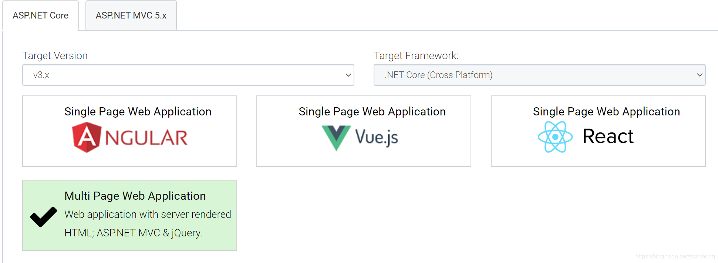Click the 'React' wordmark text
The height and width of the screenshot is (263, 718).
(608, 136)
